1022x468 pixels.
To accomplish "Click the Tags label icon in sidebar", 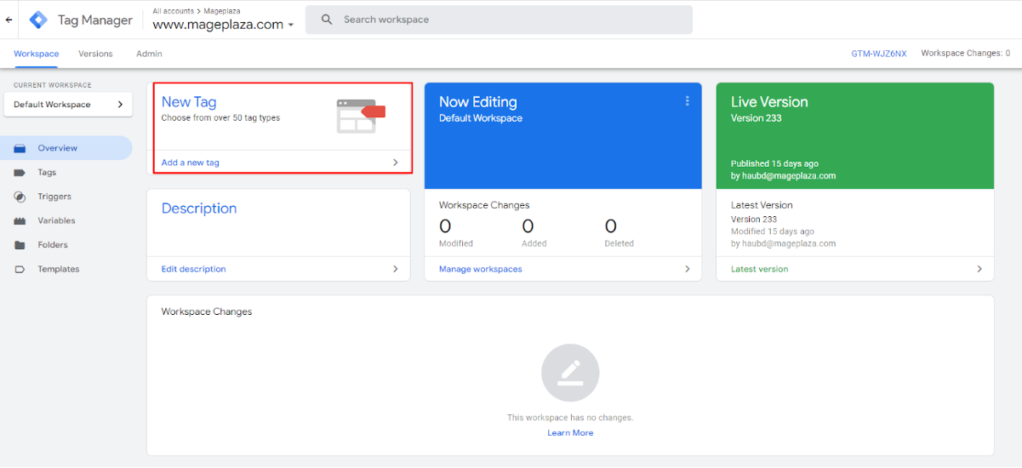I will click(20, 173).
